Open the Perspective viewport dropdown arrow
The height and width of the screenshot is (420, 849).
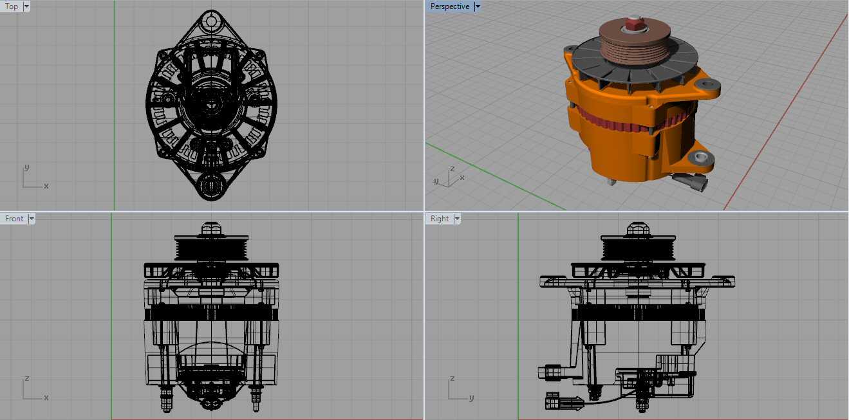477,6
